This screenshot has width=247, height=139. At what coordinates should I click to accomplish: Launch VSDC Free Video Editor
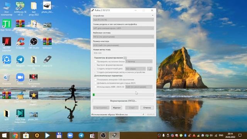(20, 116)
